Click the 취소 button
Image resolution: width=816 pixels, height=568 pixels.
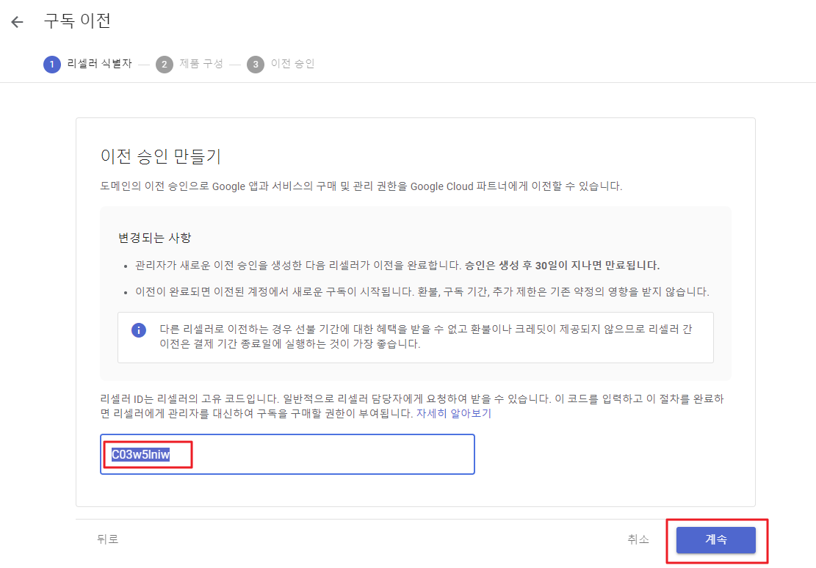[638, 539]
